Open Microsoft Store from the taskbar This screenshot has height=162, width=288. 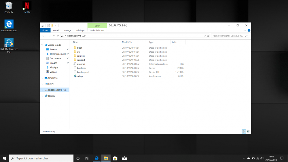[115, 158]
